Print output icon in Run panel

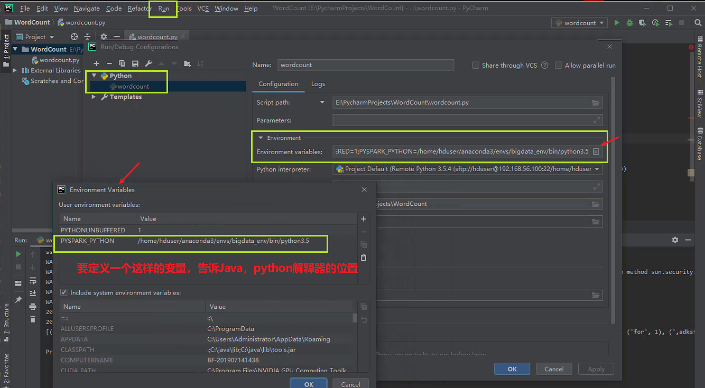coord(33,306)
